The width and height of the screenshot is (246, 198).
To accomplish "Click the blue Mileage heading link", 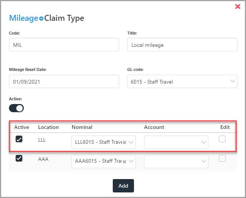I will (24, 18).
